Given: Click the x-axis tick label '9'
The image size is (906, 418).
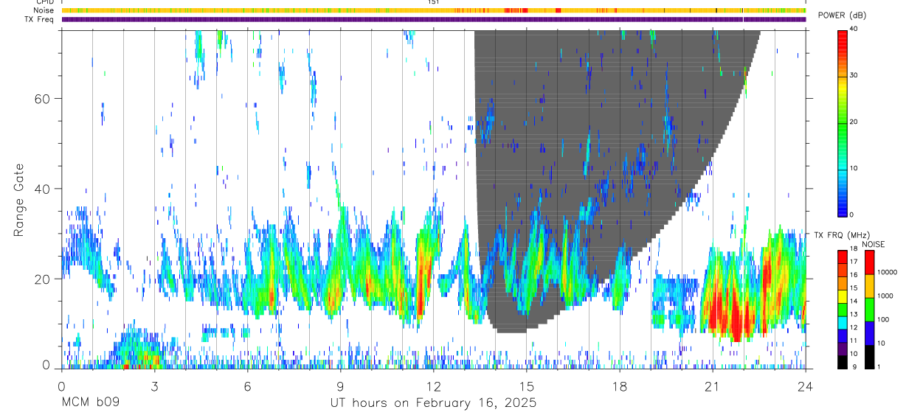Looking at the screenshot, I should click(340, 386).
